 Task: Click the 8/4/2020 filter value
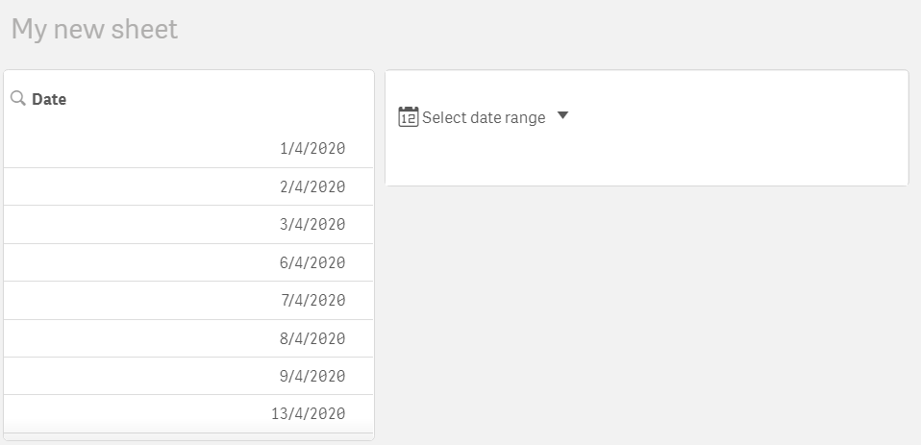click(312, 338)
